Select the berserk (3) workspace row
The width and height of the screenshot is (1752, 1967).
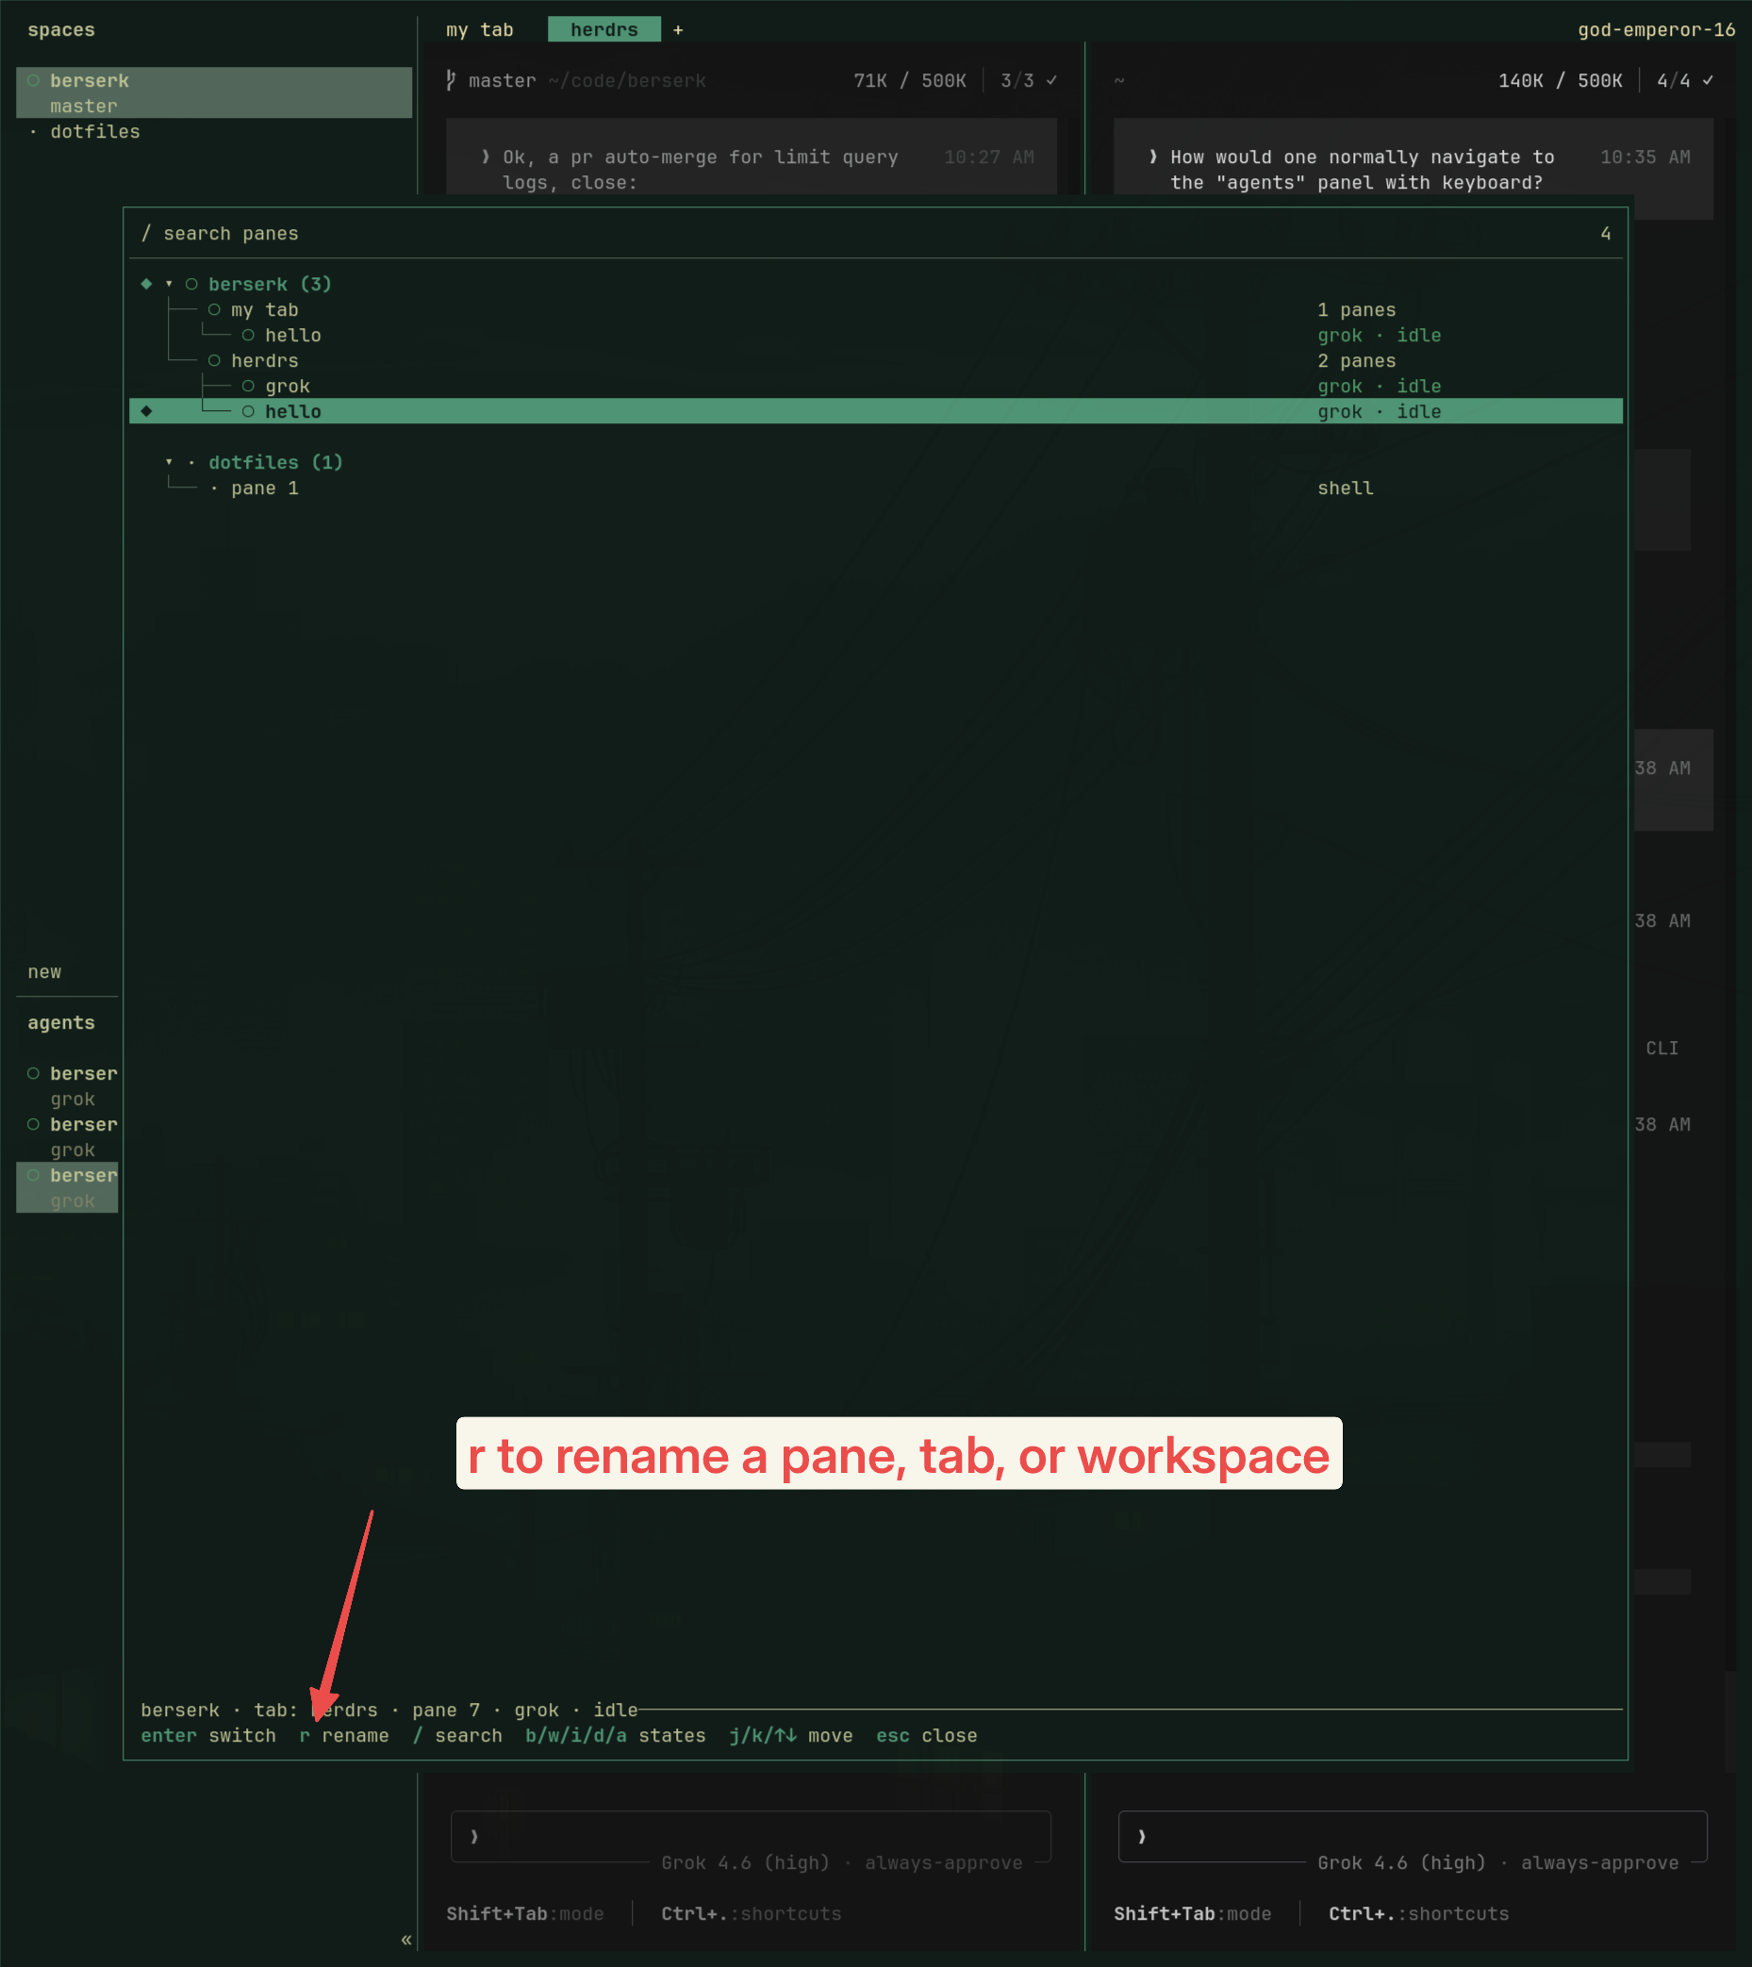pyautogui.click(x=876, y=284)
